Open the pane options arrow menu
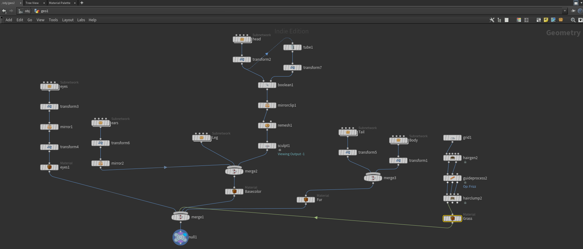Image resolution: width=583 pixels, height=249 pixels. tap(581, 3)
